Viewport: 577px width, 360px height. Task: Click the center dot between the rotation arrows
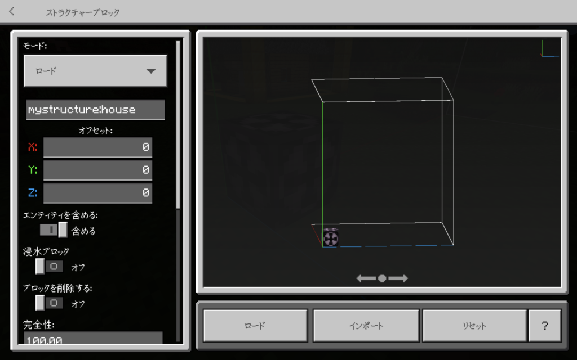[x=382, y=278]
